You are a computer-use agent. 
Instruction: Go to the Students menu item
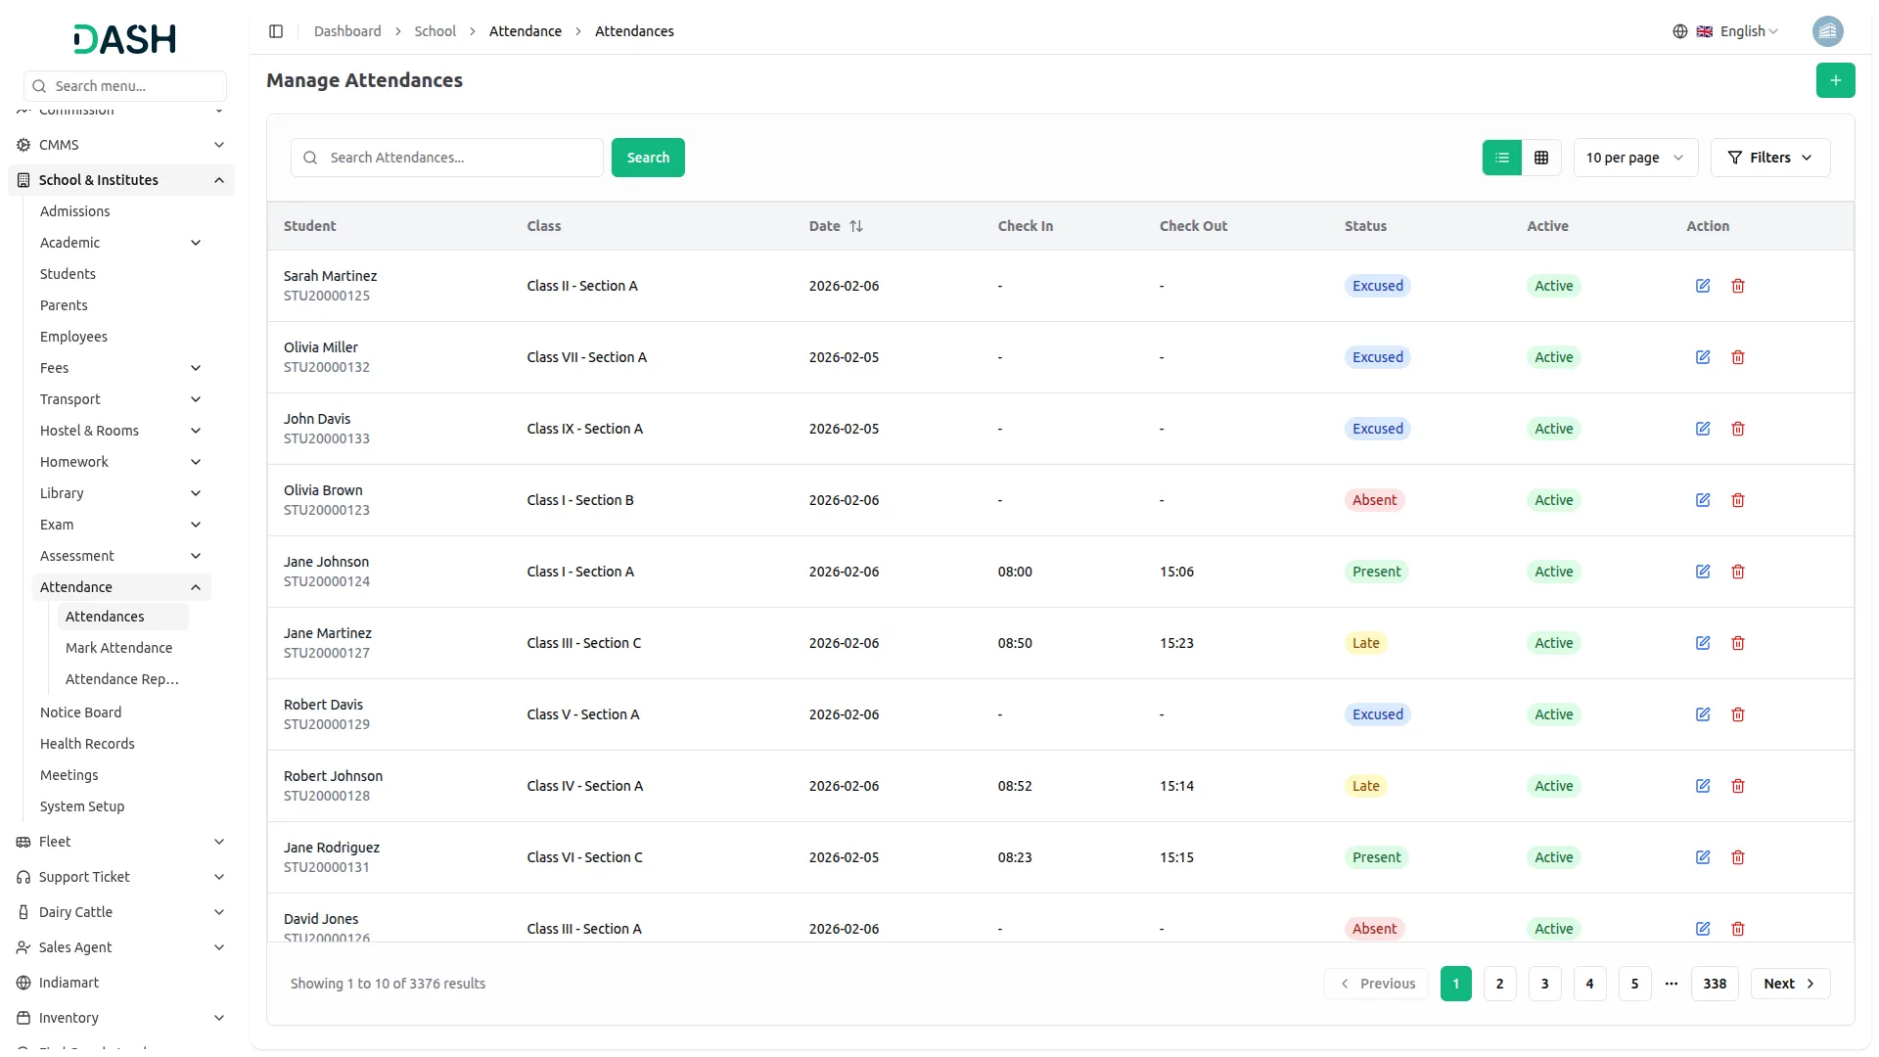(68, 274)
